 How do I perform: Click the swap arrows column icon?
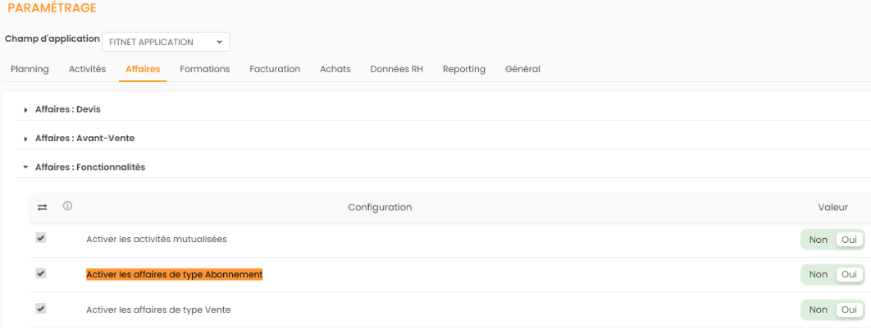[x=42, y=208]
